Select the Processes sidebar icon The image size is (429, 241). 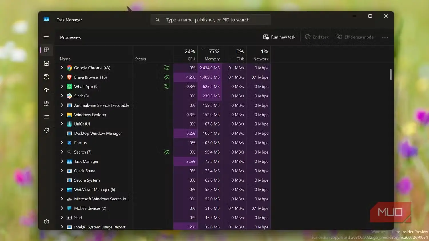click(x=46, y=50)
